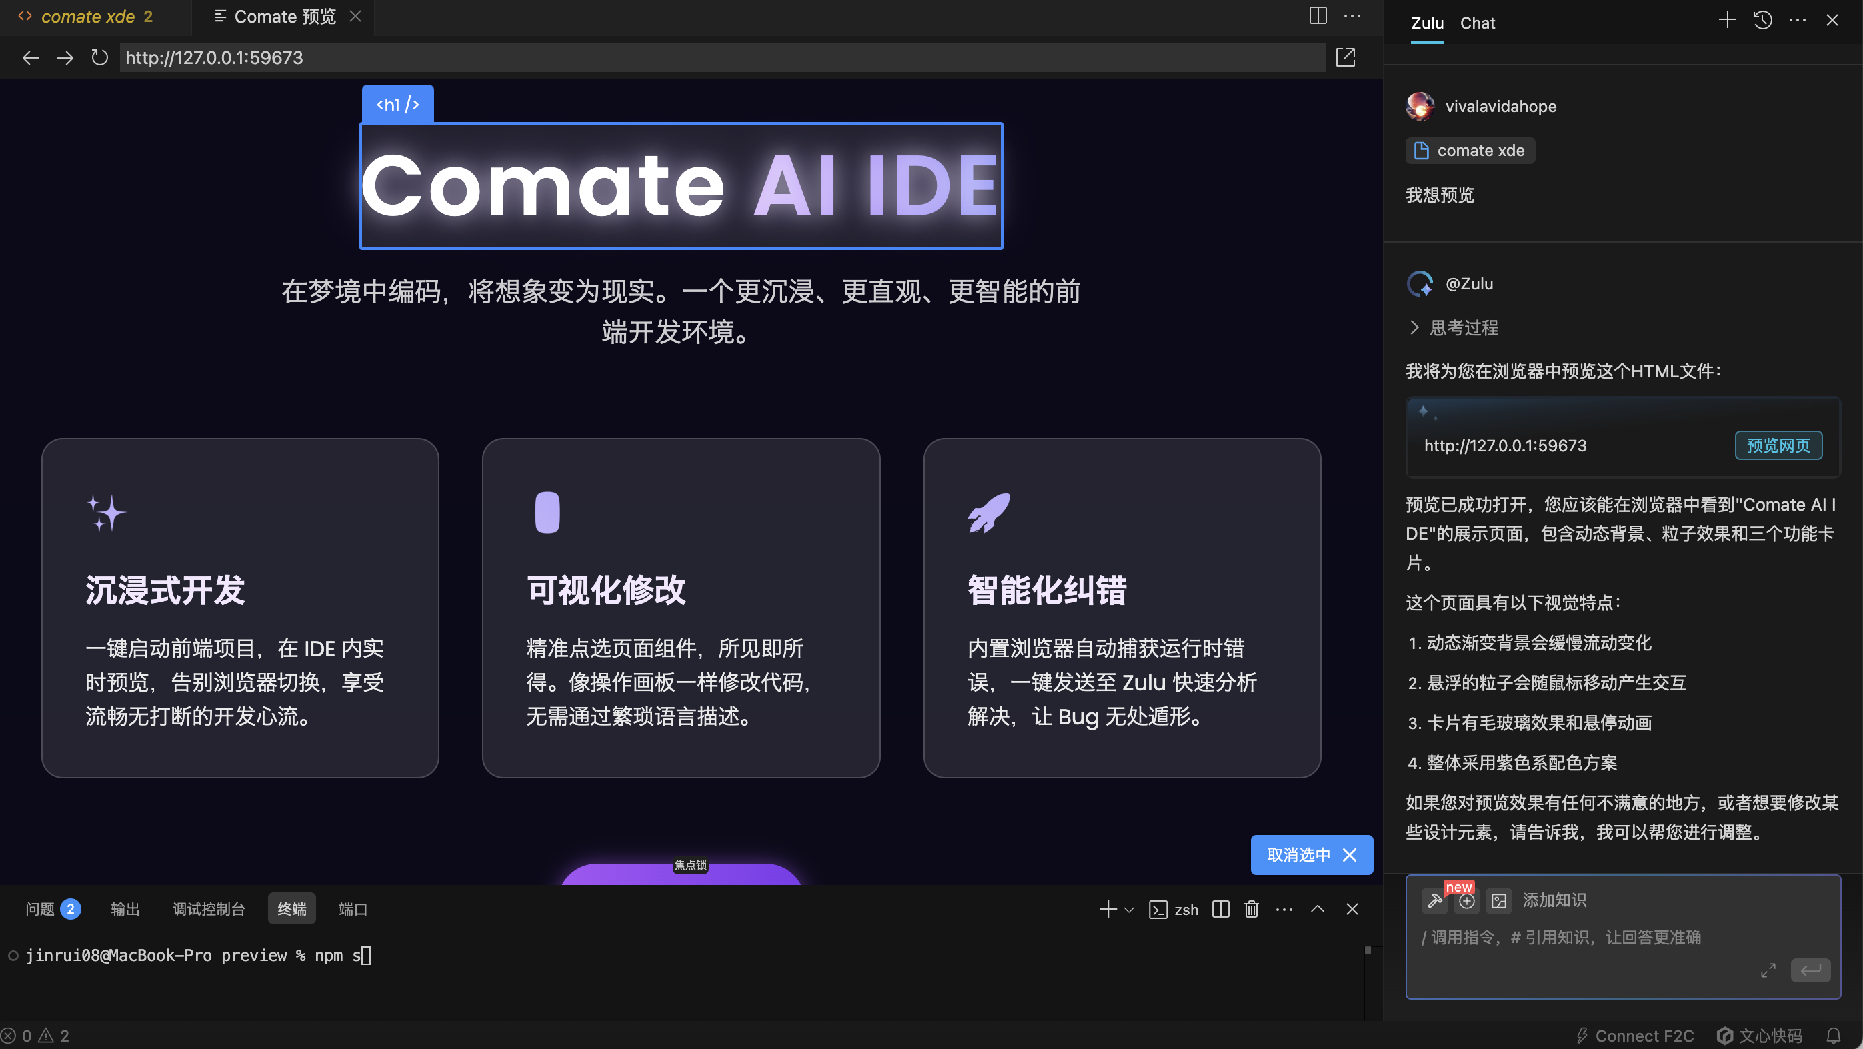Image resolution: width=1863 pixels, height=1049 pixels.
Task: Start a new conversation with plus icon
Action: [x=1727, y=20]
